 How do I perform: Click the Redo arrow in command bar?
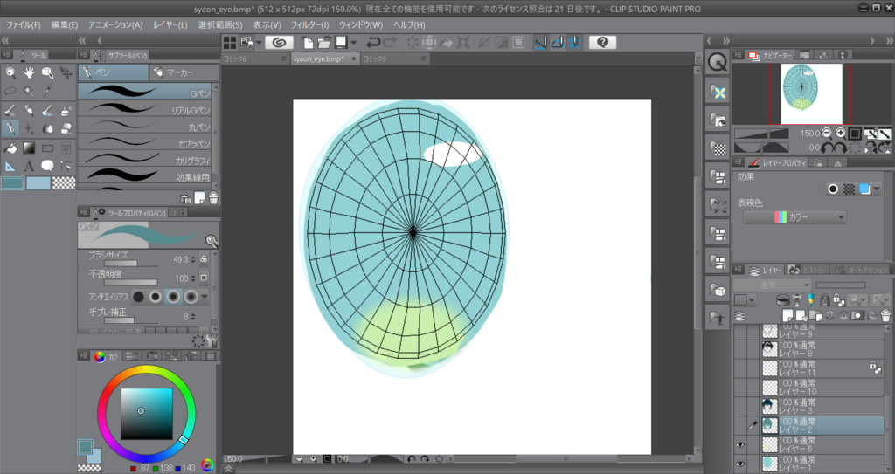(390, 42)
